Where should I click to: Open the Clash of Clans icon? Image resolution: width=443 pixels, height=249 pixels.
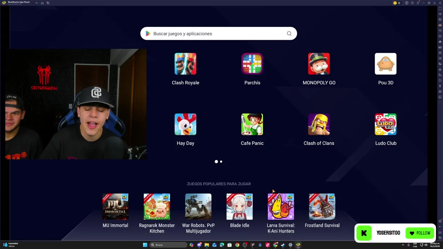pos(319,124)
